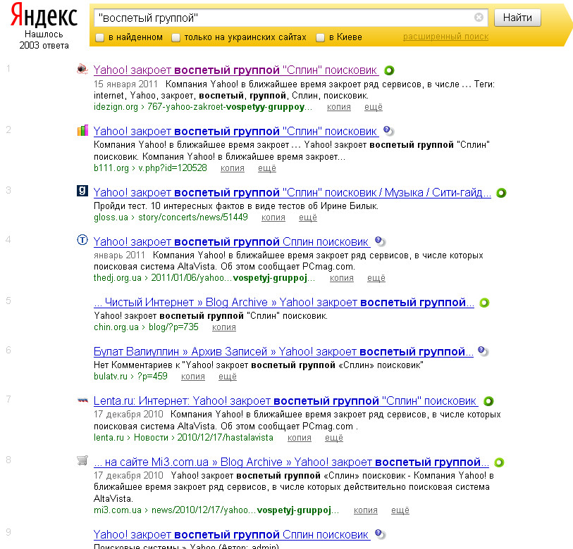Open 'копия' for thedj.org.ua result
573x549 pixels.
pos(342,278)
